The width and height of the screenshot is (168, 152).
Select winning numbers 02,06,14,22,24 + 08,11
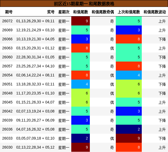coord(35,75)
